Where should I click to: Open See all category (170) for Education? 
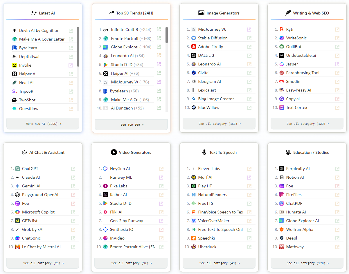pos(307,263)
